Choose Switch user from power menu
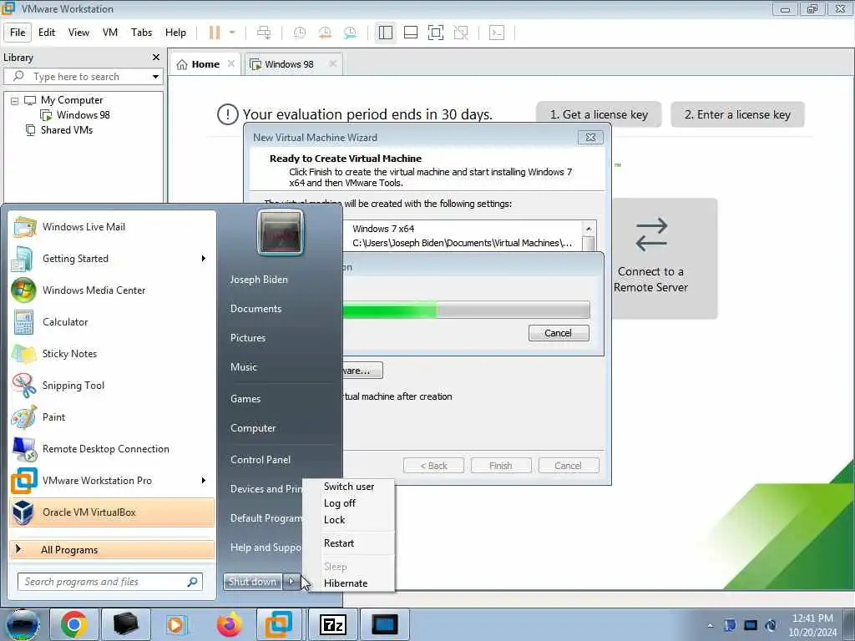 click(349, 487)
